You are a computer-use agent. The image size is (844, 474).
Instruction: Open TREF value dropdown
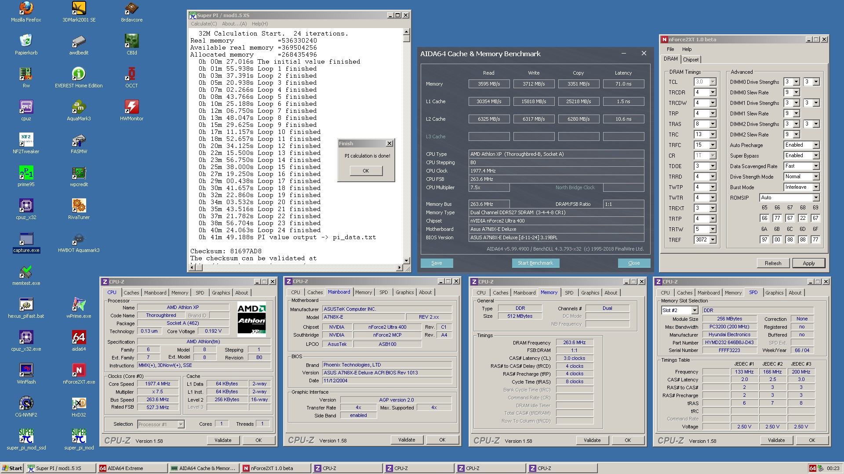(x=713, y=240)
